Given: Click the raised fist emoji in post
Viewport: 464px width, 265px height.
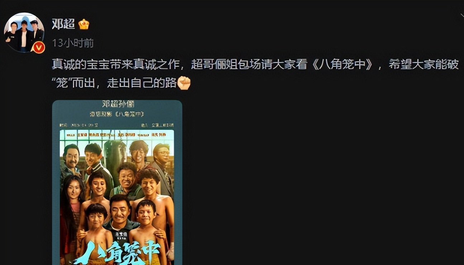Looking at the screenshot, I should point(184,83).
